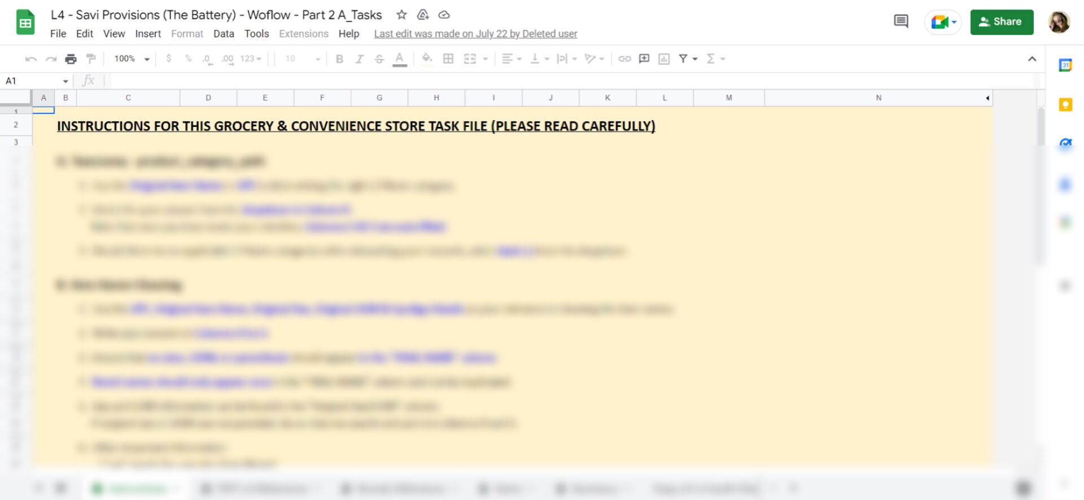Open more number formats dropdown
Viewport: 1084px width, 500px height.
251,59
